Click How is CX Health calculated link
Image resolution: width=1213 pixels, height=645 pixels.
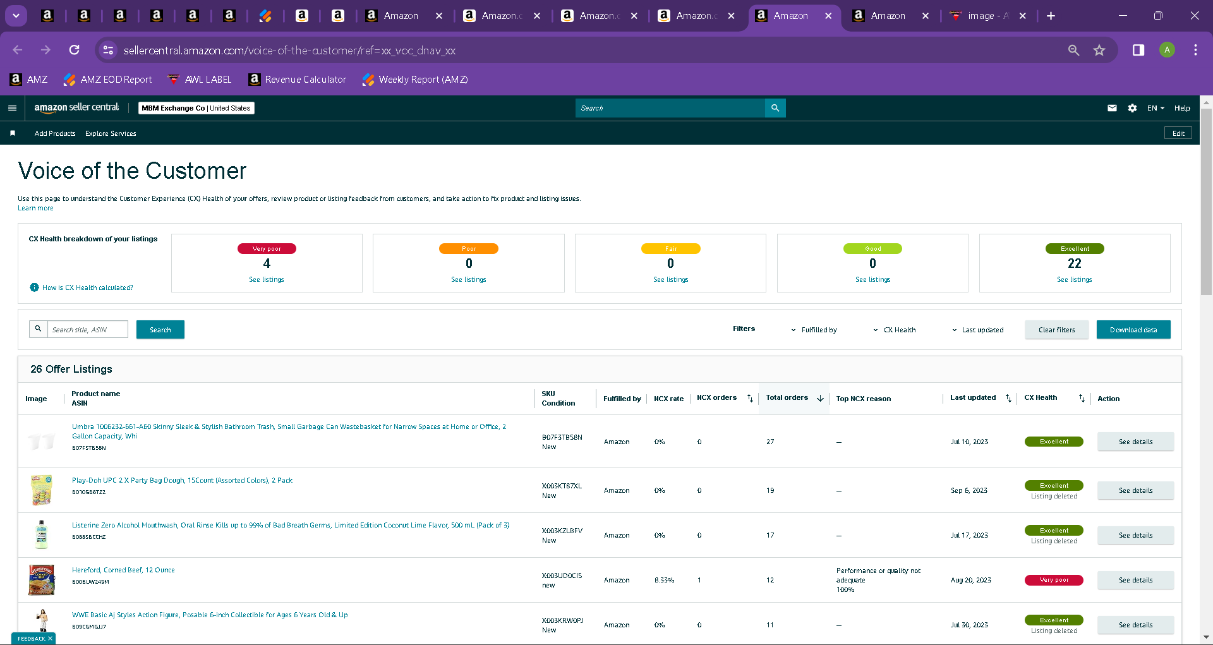pyautogui.click(x=88, y=287)
